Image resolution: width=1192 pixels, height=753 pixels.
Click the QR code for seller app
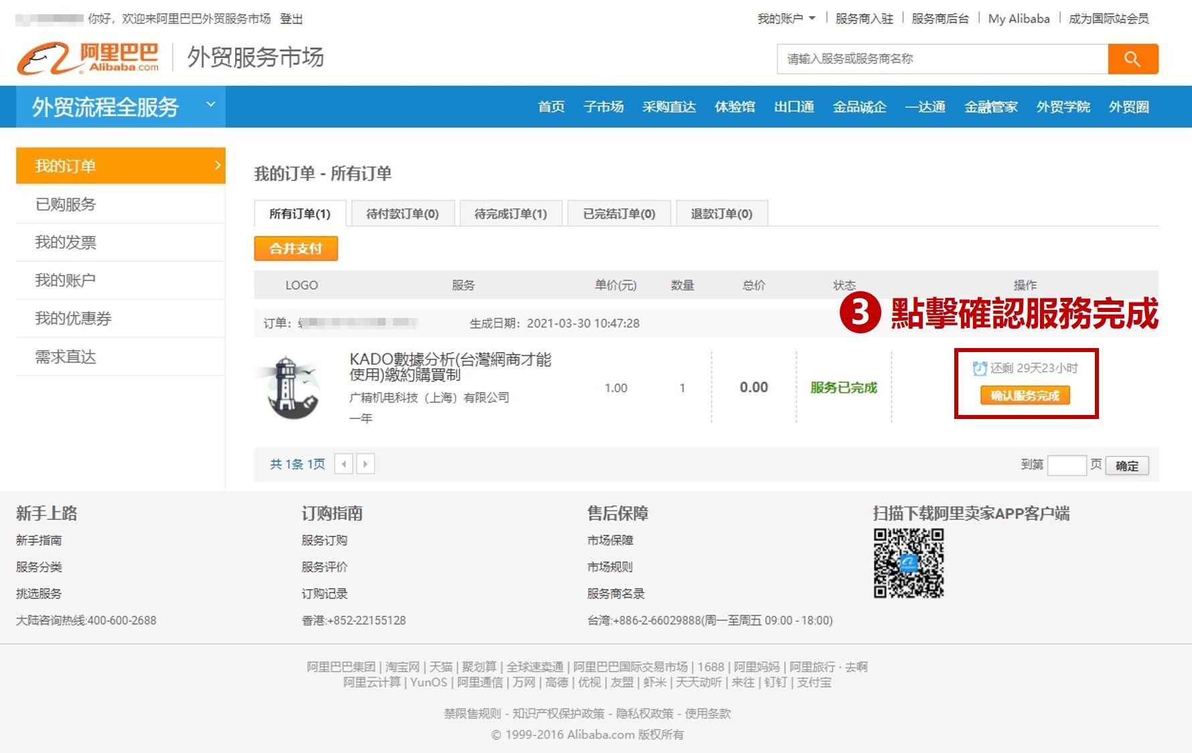[x=908, y=563]
